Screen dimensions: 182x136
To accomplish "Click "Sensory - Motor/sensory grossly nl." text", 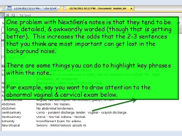I will 61,125.
